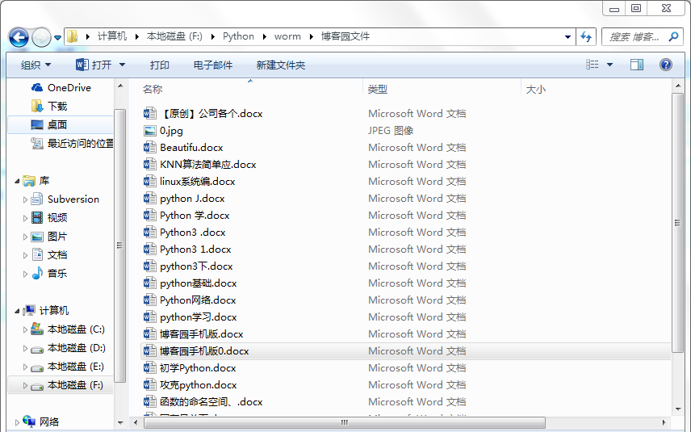Screen dimensions: 691x432
Task: Select 最近访问的位置 in navigation pane
Action: coord(81,143)
